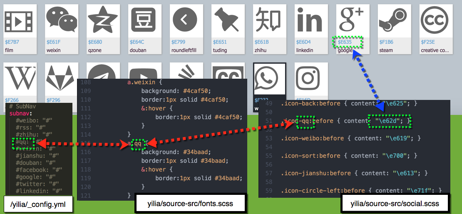Select the douban icon
The width and height of the screenshot is (462, 214).
click(144, 20)
